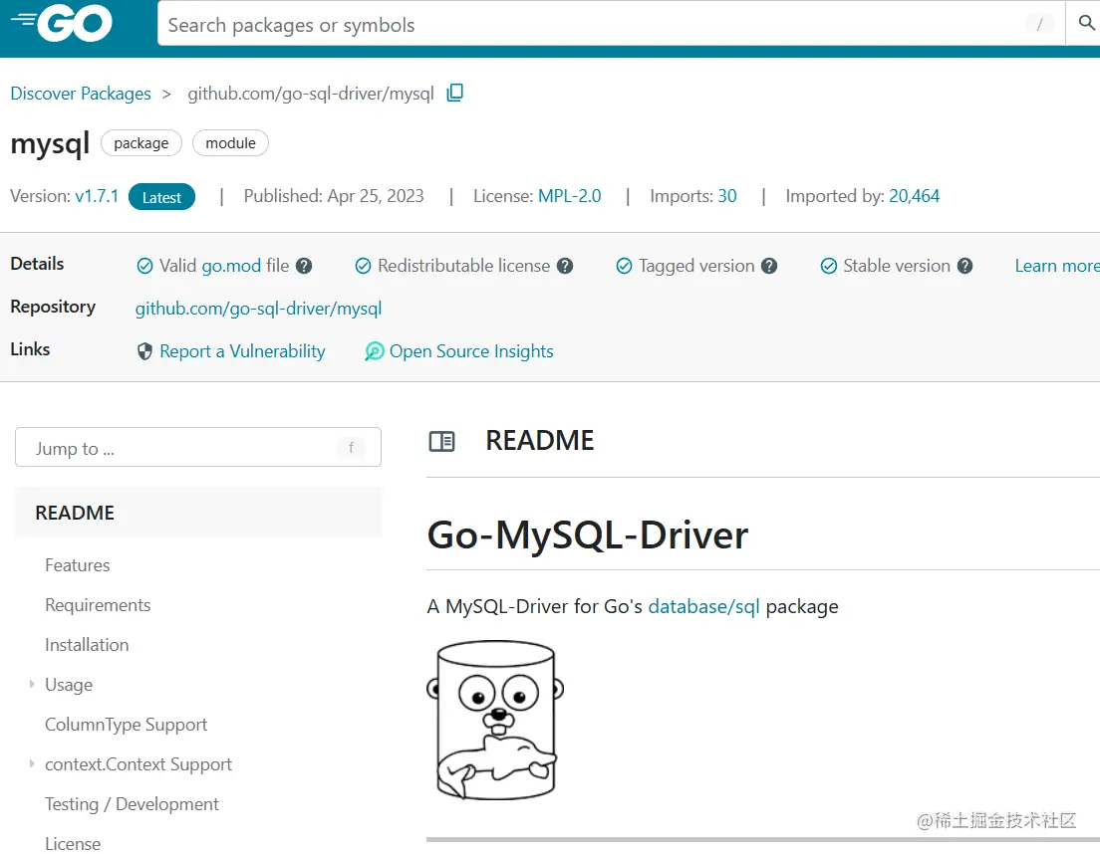This screenshot has width=1100, height=854.
Task: Jump to Requirements section
Action: pos(98,605)
